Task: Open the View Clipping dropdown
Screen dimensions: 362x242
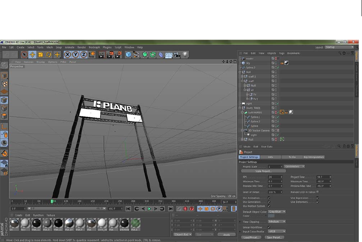Action: (x=277, y=221)
